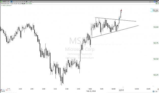Viewport: 159px width, 93px height.
Task: Open the blue layout dropdown button
Action: pos(155,2)
